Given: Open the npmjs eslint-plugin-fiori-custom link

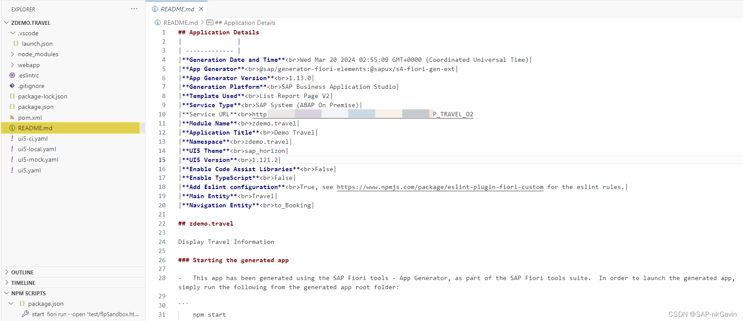Looking at the screenshot, I should pyautogui.click(x=440, y=187).
